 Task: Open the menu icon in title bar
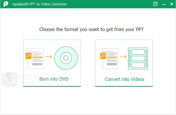(156, 4)
